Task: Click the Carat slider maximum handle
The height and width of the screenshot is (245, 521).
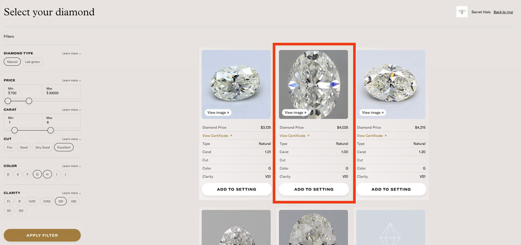Action: [x=51, y=130]
